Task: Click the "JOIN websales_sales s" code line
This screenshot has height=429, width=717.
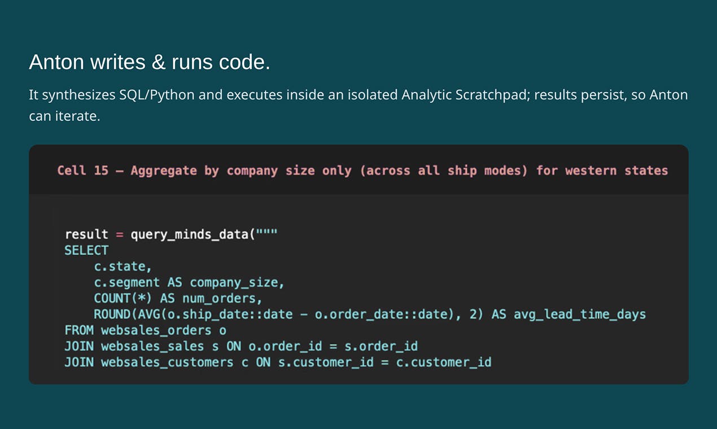Action: [x=241, y=346]
